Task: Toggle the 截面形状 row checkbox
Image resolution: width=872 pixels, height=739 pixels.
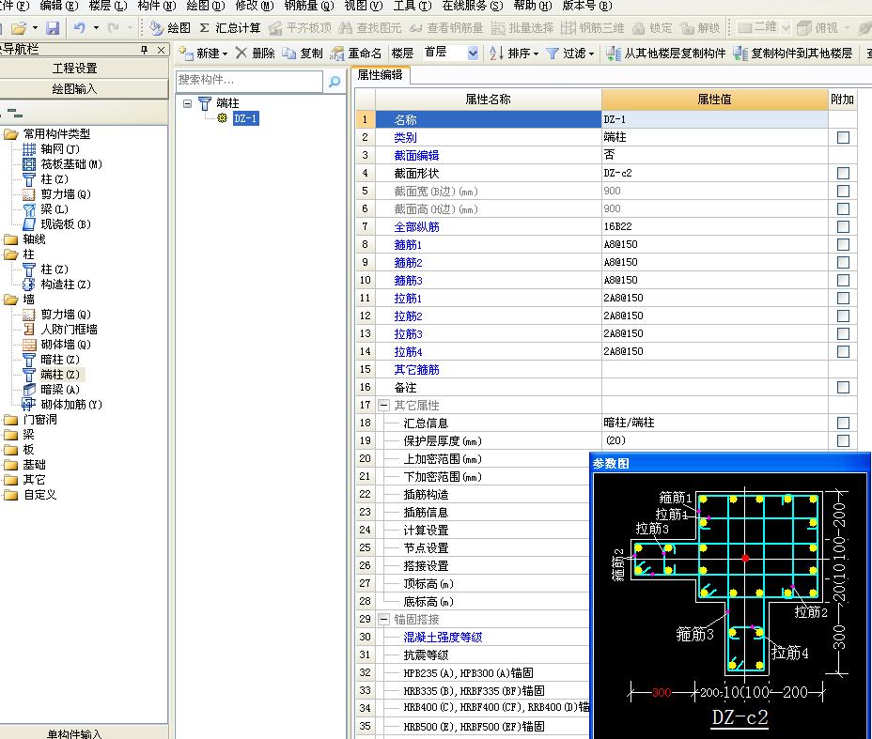Action: point(843,173)
